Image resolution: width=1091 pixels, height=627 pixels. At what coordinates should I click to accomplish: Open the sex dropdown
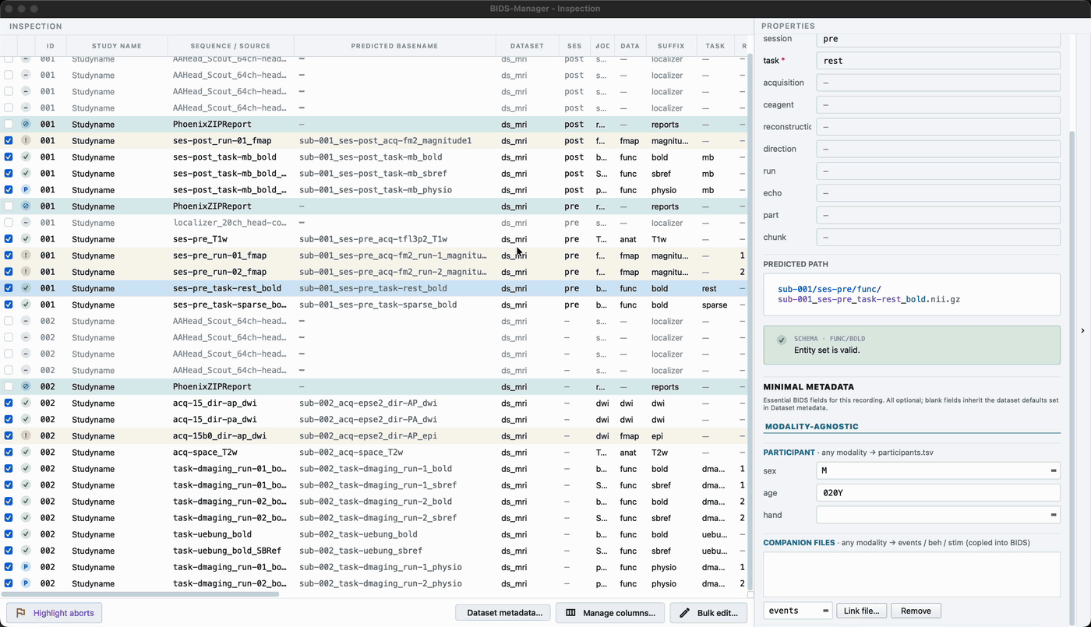938,470
